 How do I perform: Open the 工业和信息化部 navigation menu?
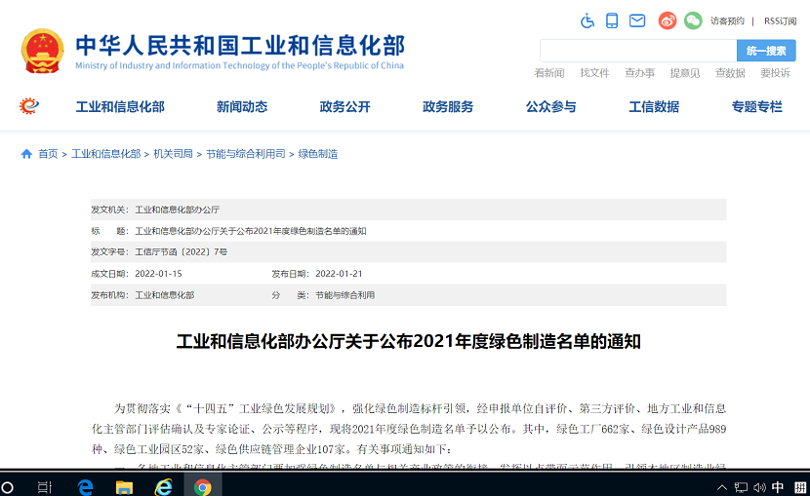pyautogui.click(x=120, y=107)
